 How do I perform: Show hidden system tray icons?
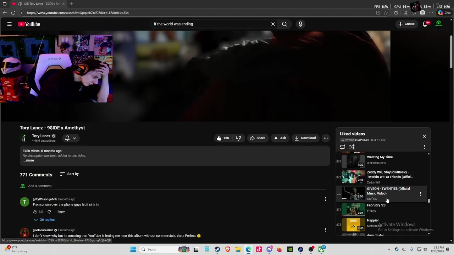(389, 250)
